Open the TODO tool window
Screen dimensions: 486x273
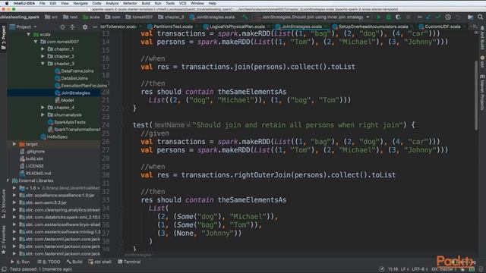point(49,262)
